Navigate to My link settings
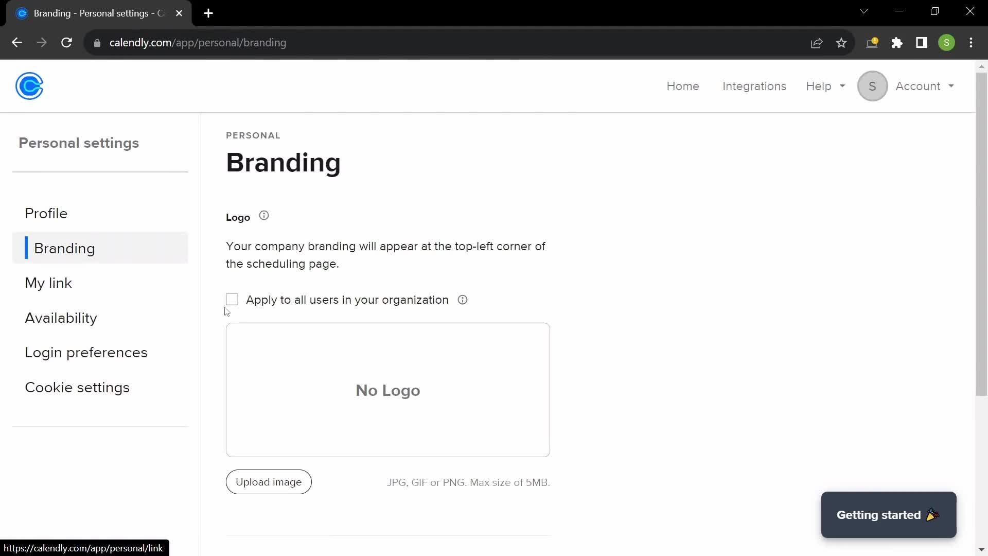 click(48, 283)
